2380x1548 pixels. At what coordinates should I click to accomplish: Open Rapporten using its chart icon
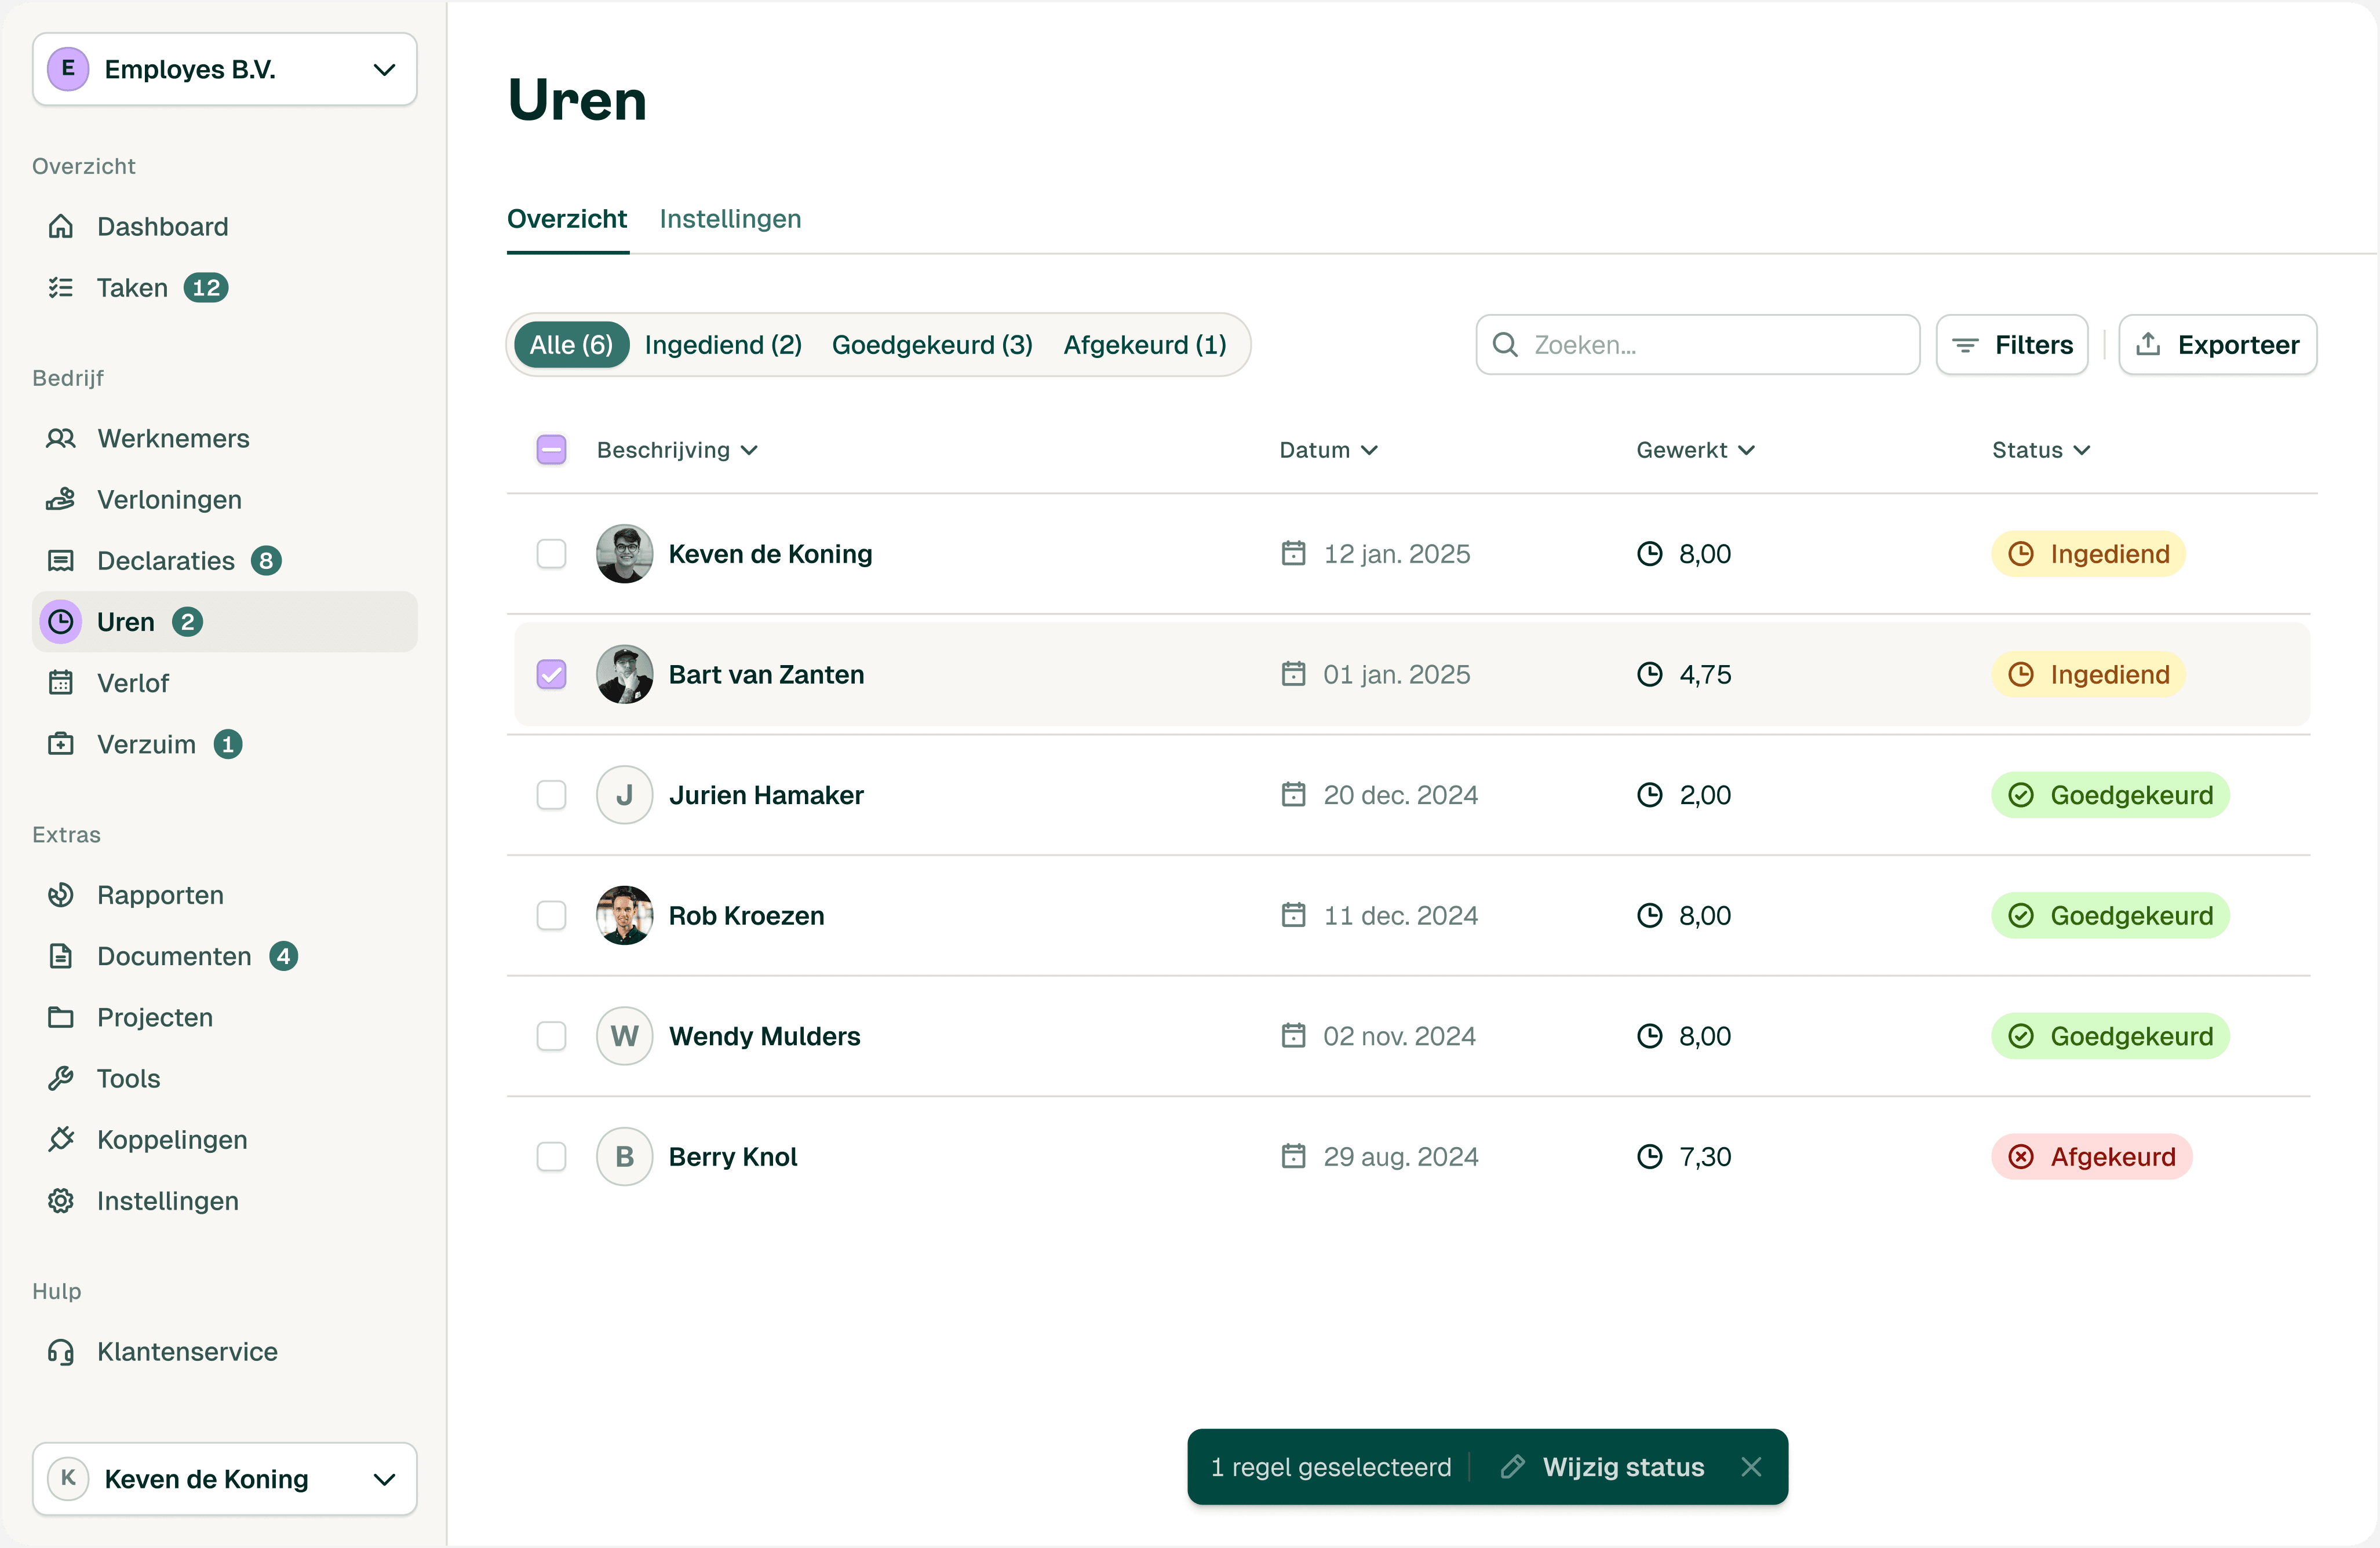61,895
